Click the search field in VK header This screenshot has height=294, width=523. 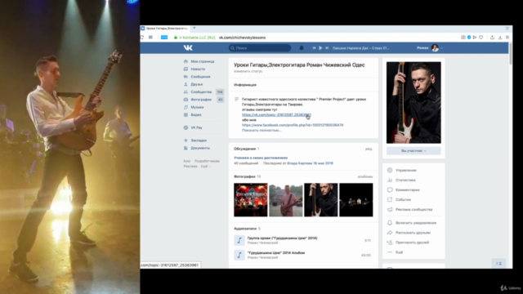click(x=260, y=48)
